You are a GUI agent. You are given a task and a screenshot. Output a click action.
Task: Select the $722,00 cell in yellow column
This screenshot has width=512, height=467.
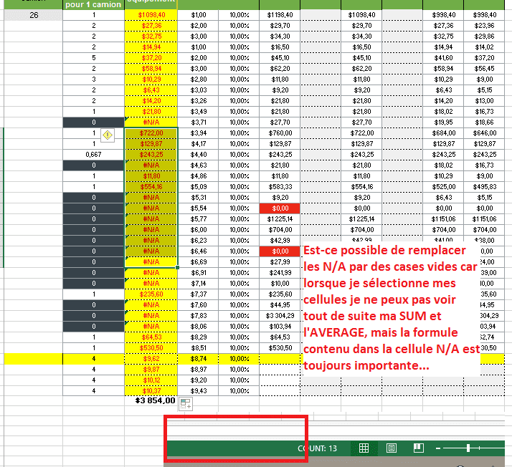coord(151,133)
